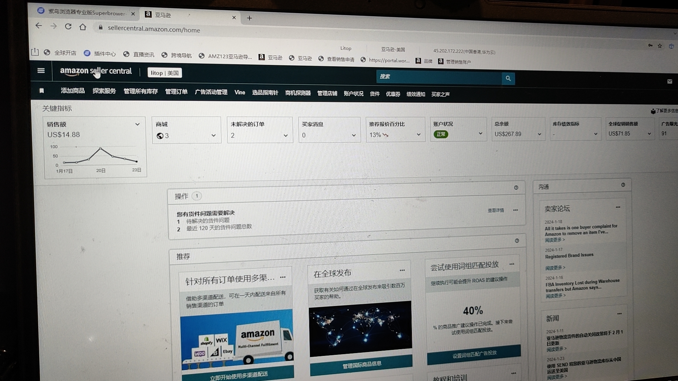Image resolution: width=678 pixels, height=381 pixels.
Task: Click the US$14.88 sales value
Action: point(64,134)
